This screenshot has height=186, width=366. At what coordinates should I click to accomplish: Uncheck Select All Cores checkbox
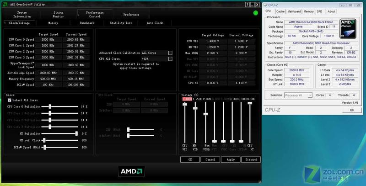coord(9,100)
